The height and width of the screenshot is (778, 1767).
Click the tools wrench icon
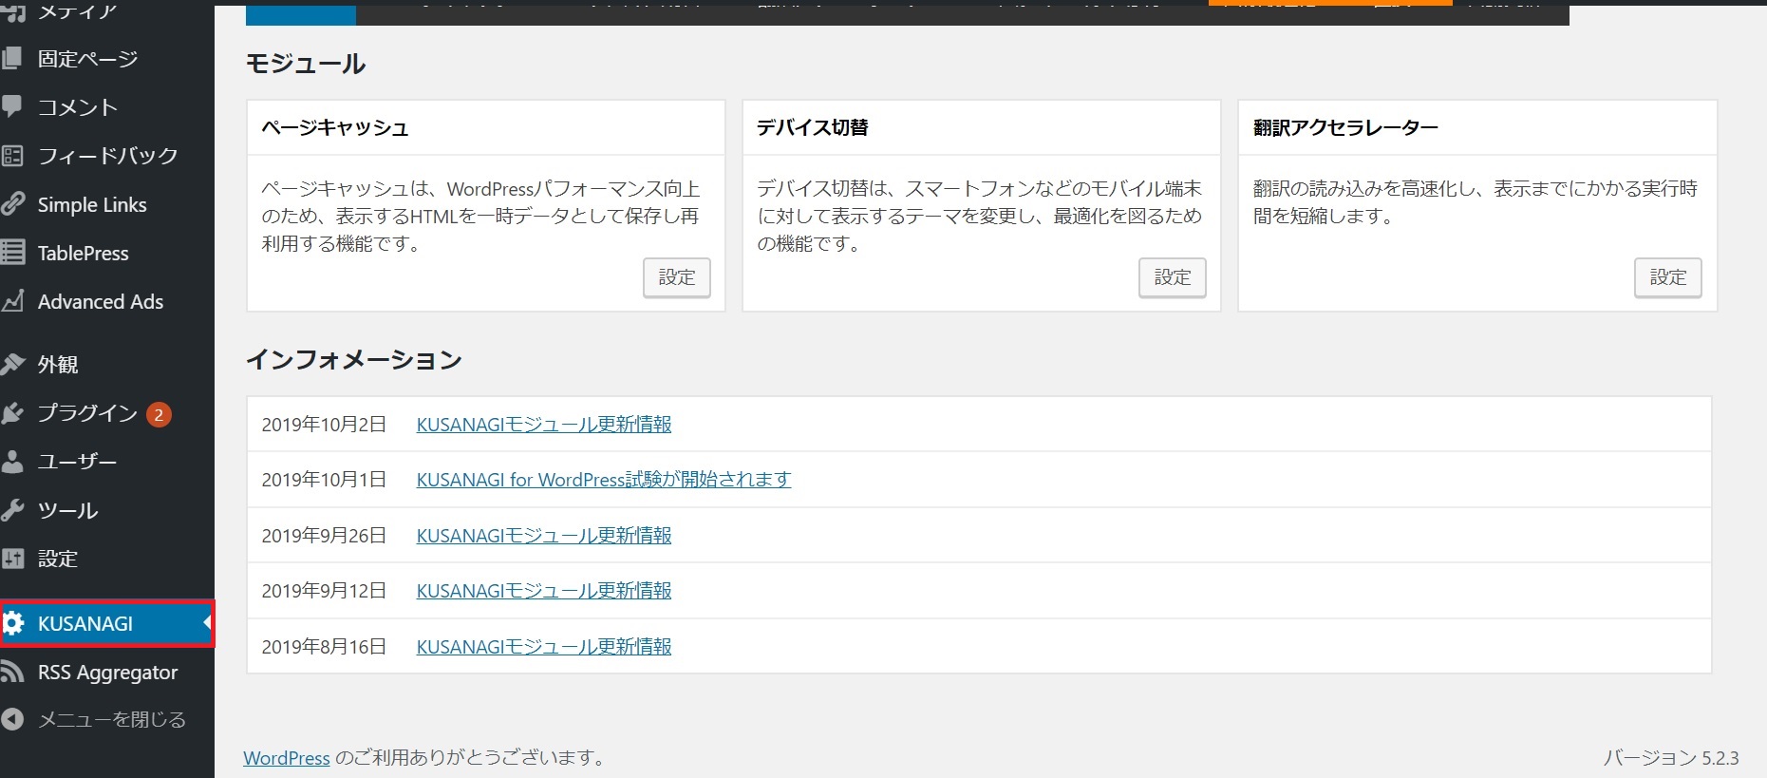(x=12, y=510)
